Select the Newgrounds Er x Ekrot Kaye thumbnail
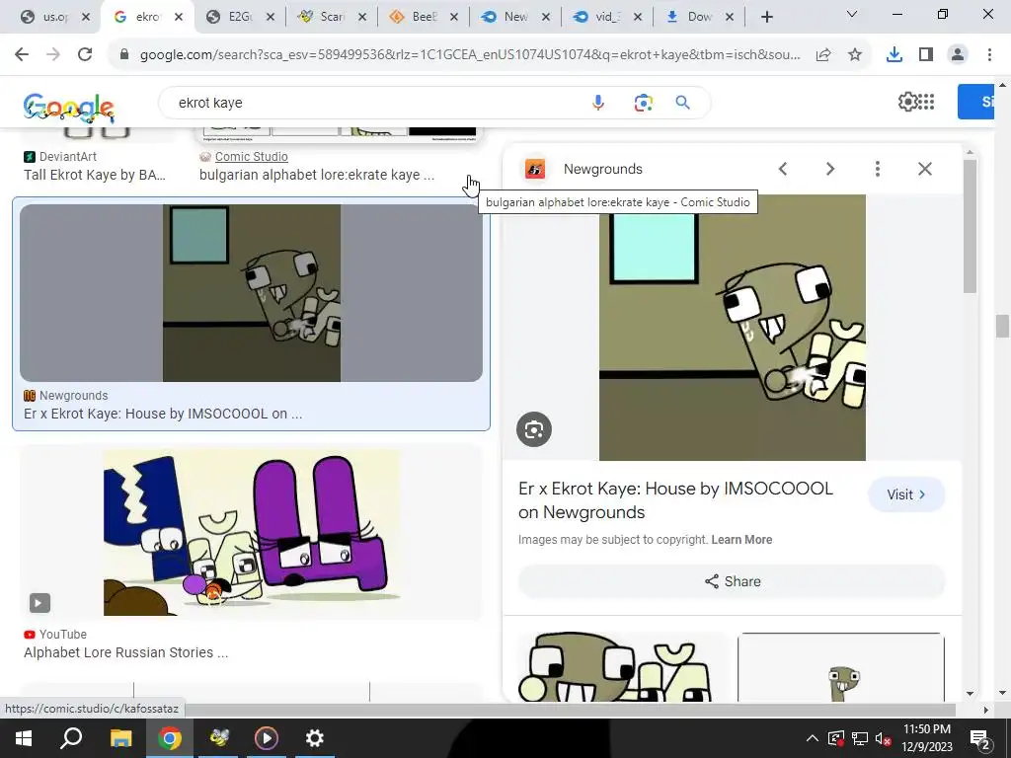 tap(251, 293)
